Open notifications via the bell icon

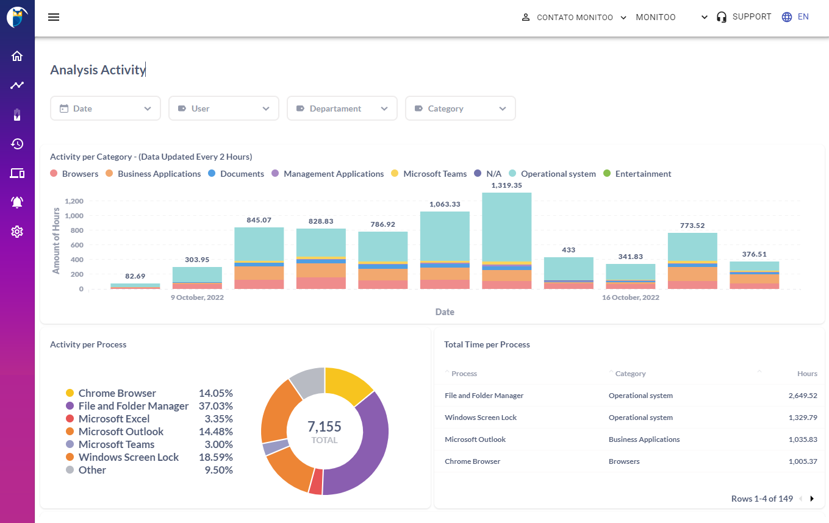(16, 202)
